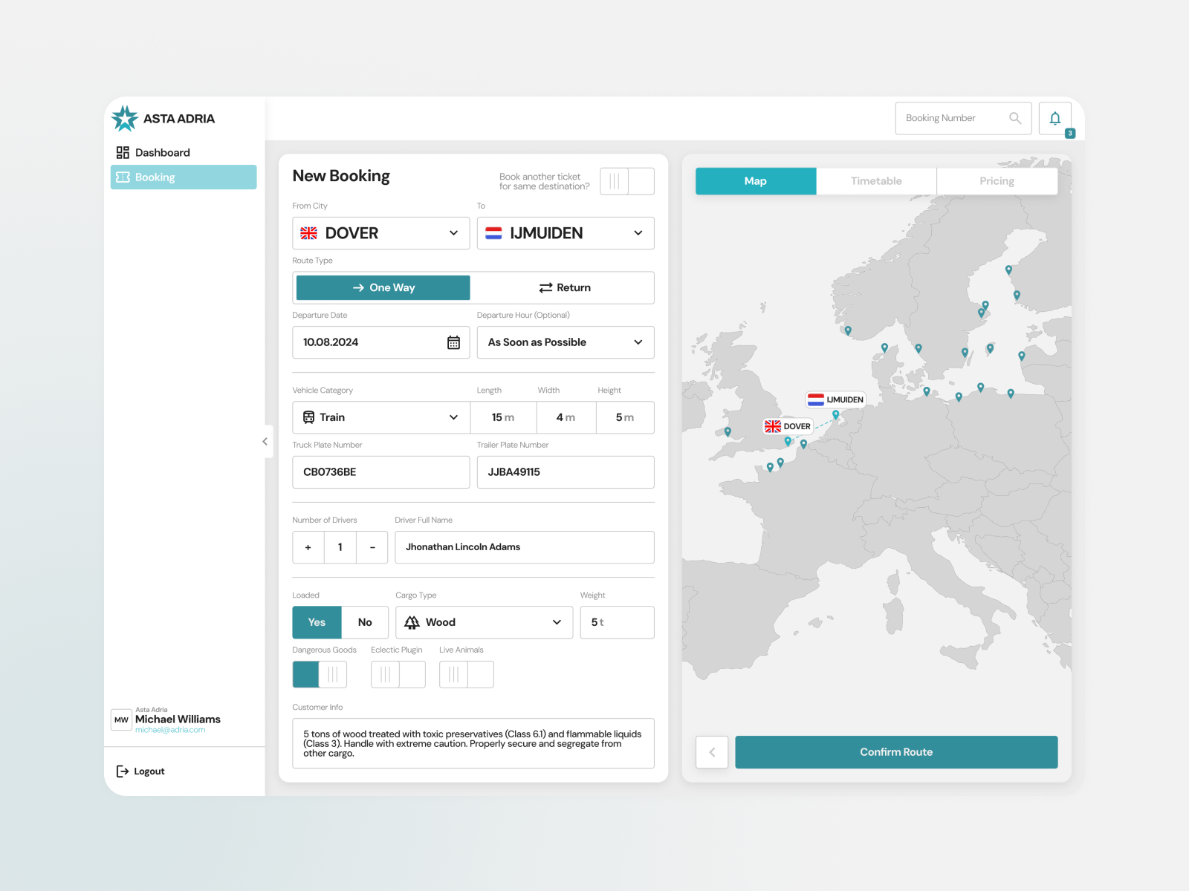The height and width of the screenshot is (891, 1189).
Task: Toggle Live Animals switch
Action: click(x=467, y=674)
